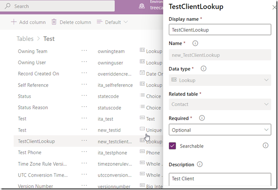The image size is (278, 190).
Task: Open the Default view dropdown
Action: (x=112, y=22)
